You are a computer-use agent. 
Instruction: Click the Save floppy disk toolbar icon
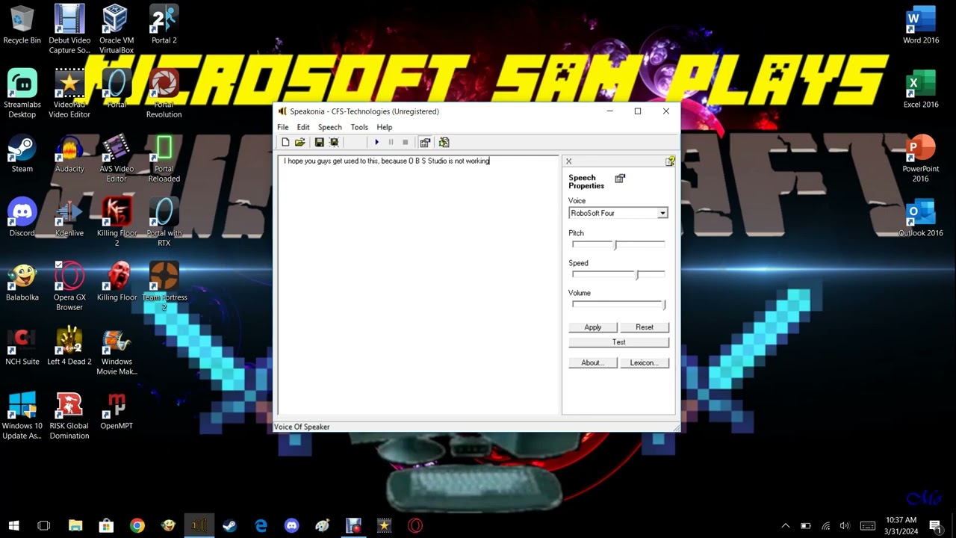pyautogui.click(x=319, y=142)
